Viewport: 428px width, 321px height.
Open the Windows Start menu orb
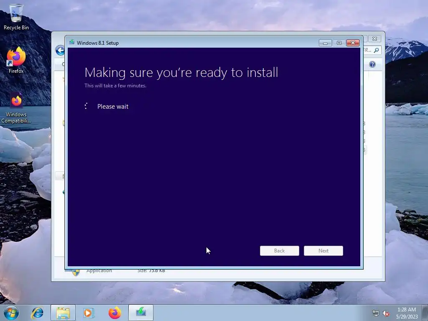pyautogui.click(x=11, y=313)
